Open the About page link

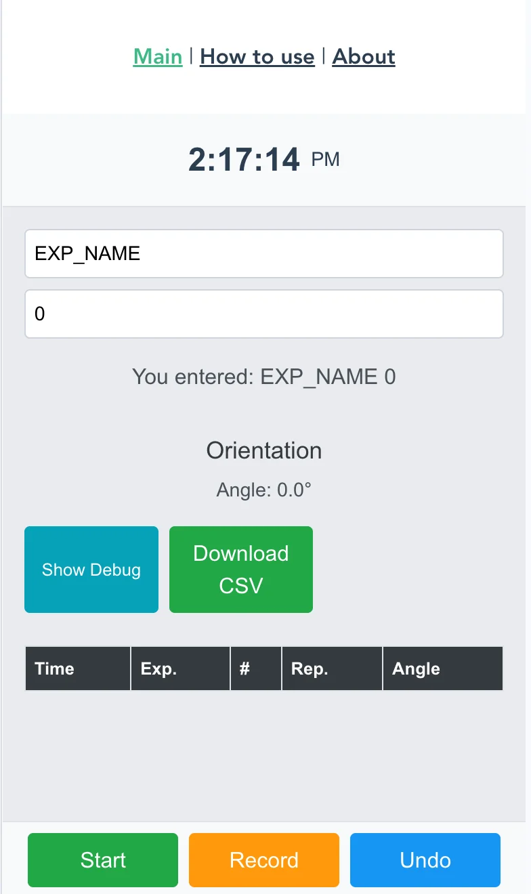tap(364, 57)
